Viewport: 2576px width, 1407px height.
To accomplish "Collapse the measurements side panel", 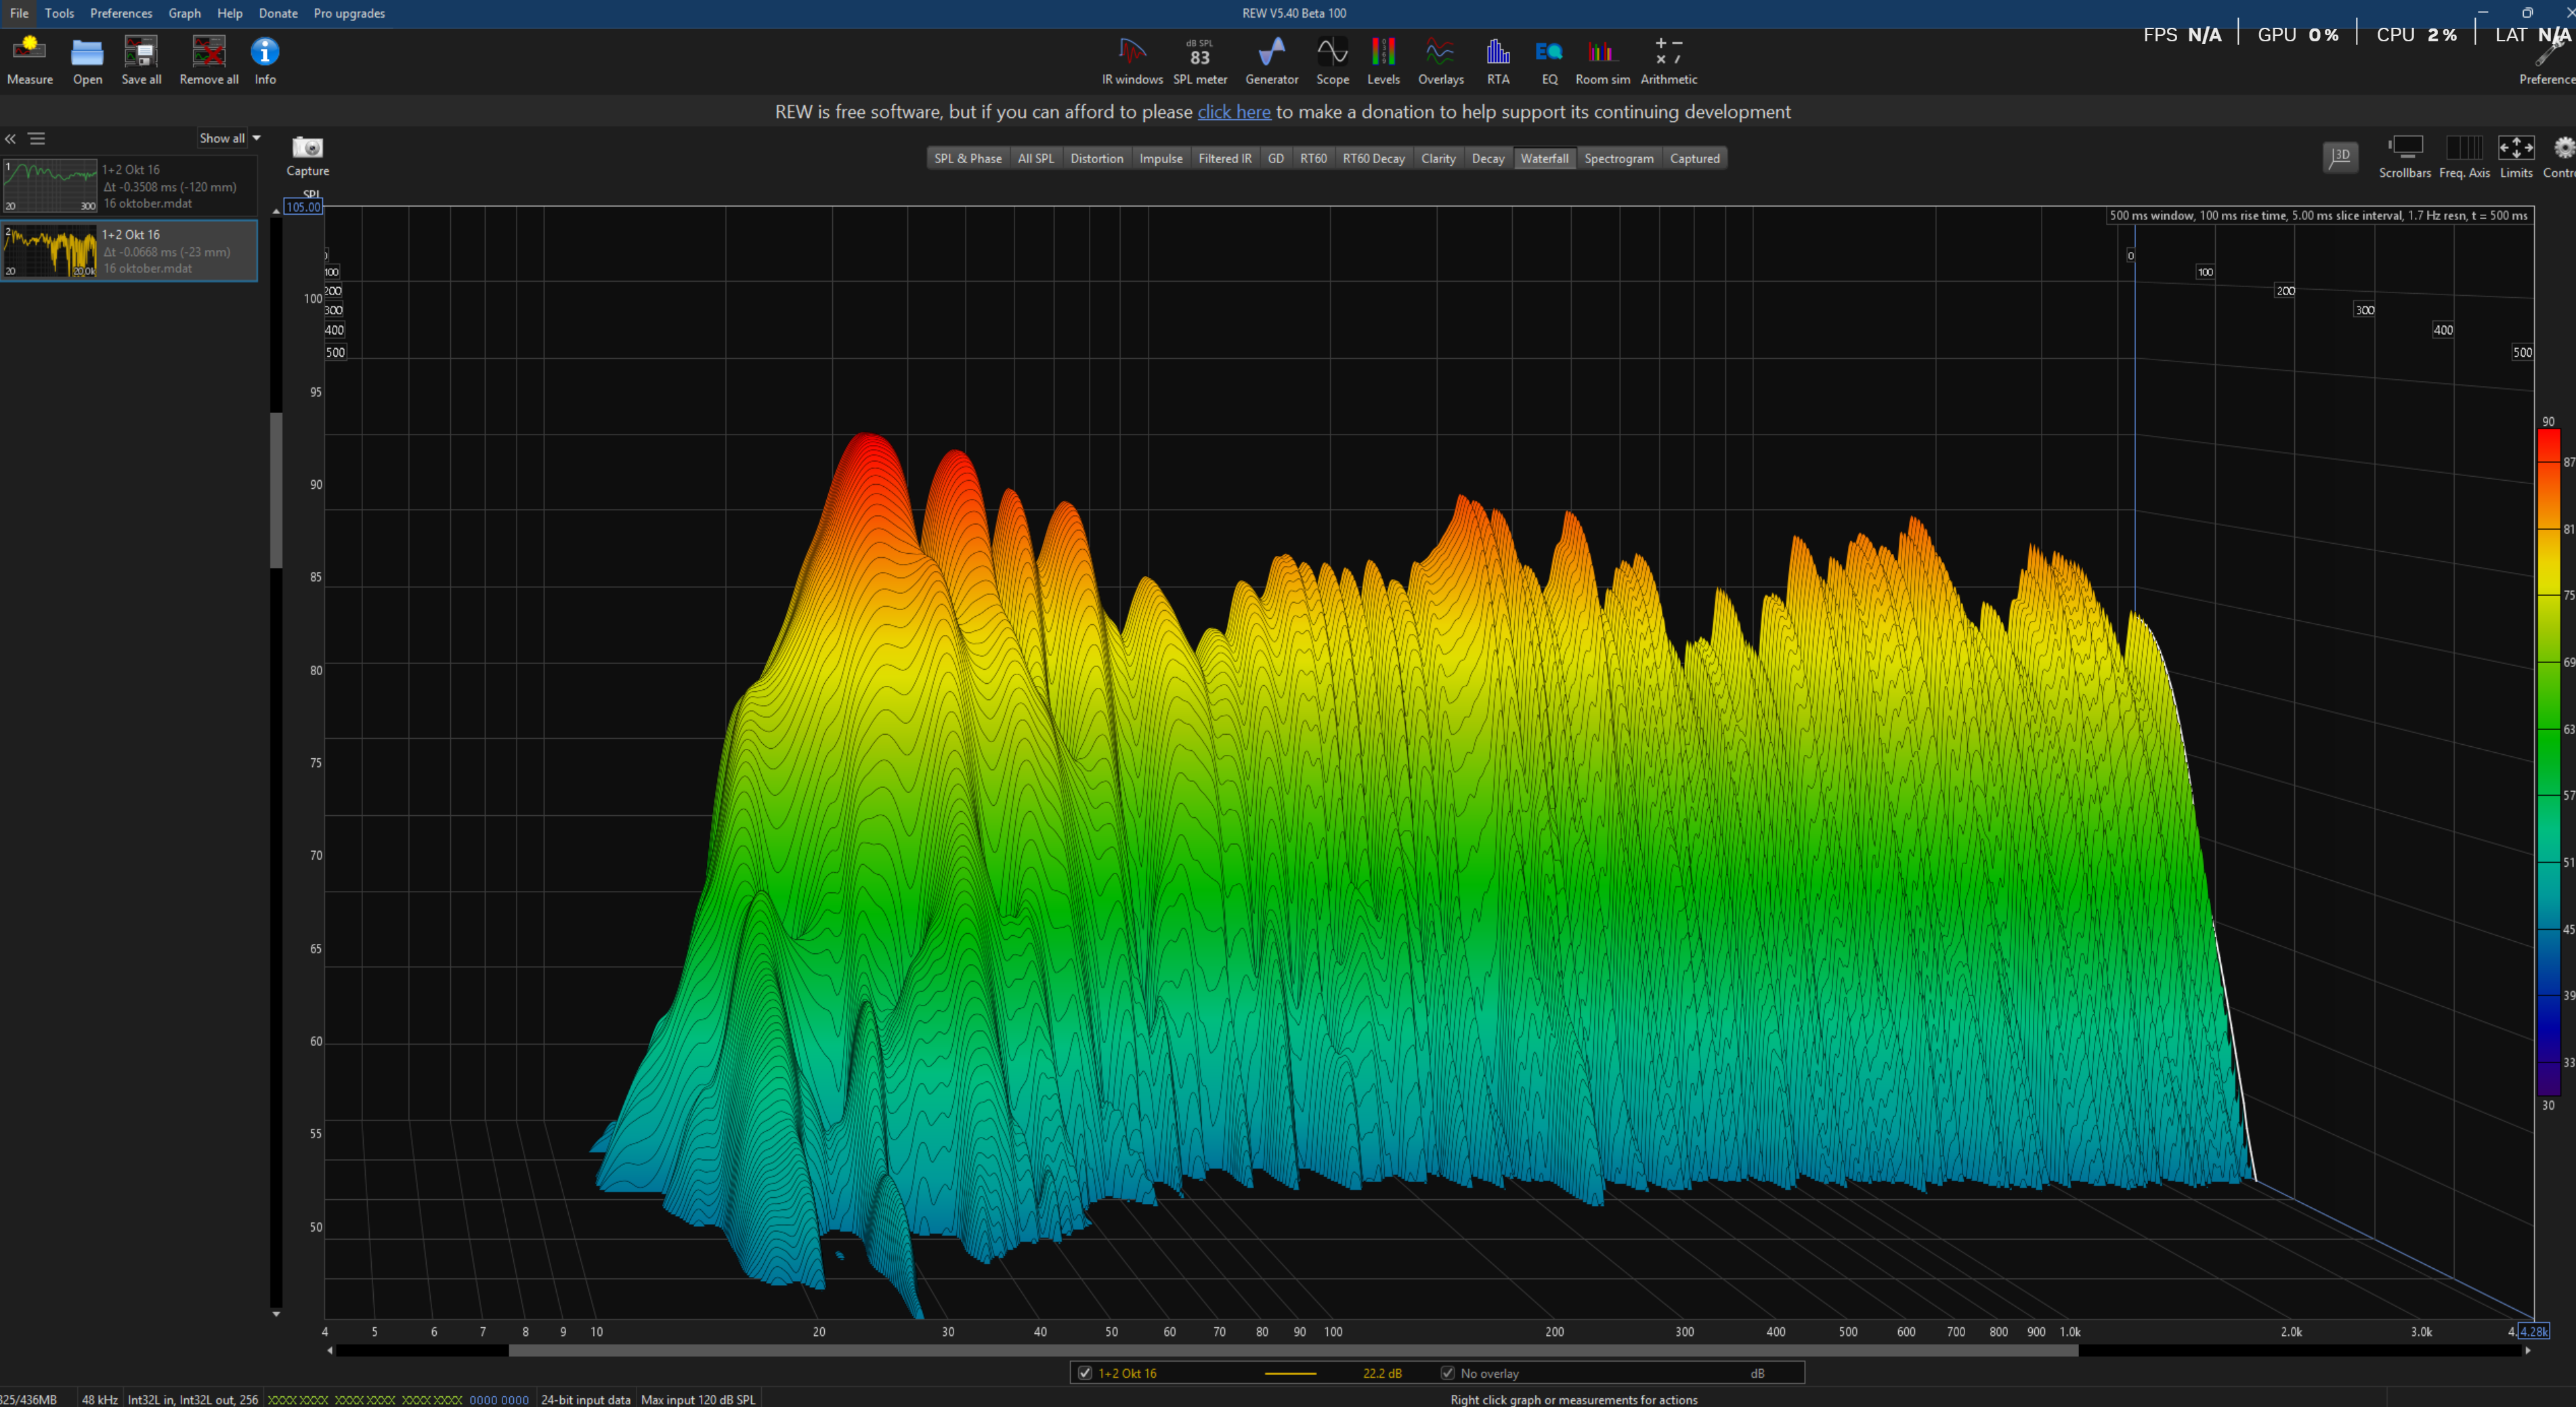I will point(11,139).
